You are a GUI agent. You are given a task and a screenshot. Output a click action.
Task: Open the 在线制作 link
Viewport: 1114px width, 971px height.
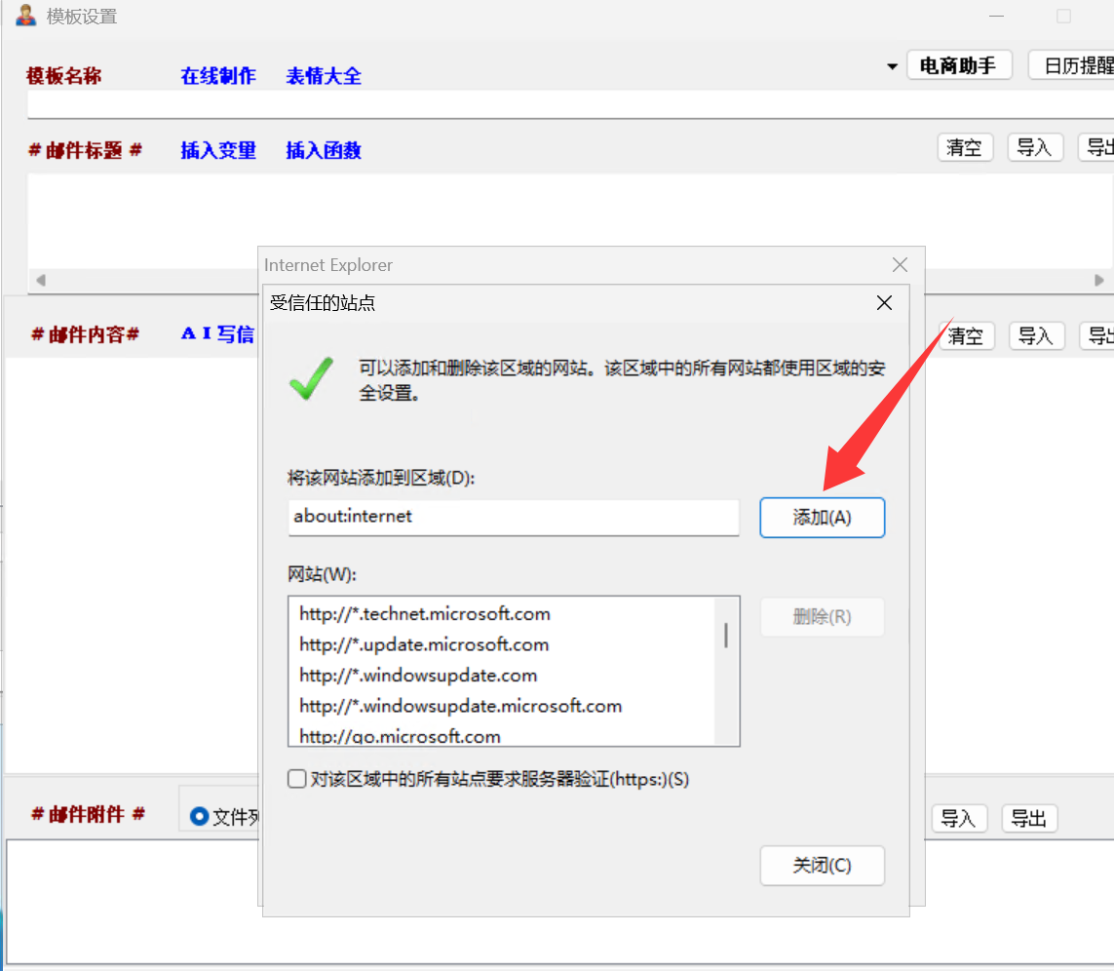tap(218, 76)
